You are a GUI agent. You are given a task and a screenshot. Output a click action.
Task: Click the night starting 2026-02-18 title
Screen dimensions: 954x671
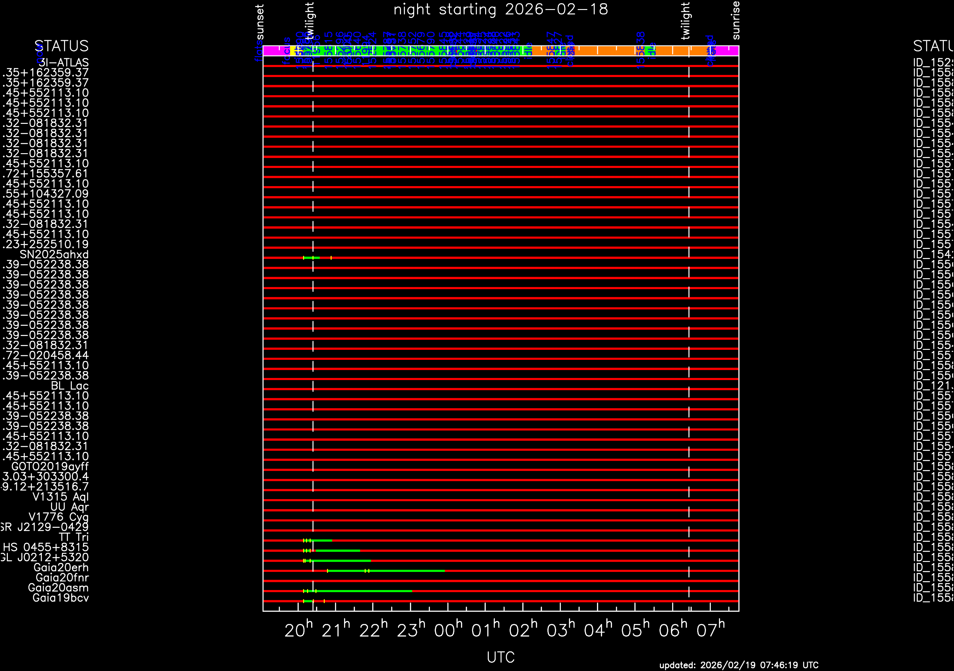pyautogui.click(x=501, y=9)
